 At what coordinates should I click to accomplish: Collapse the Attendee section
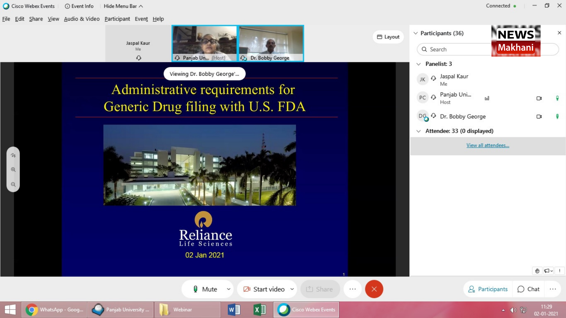click(x=419, y=131)
